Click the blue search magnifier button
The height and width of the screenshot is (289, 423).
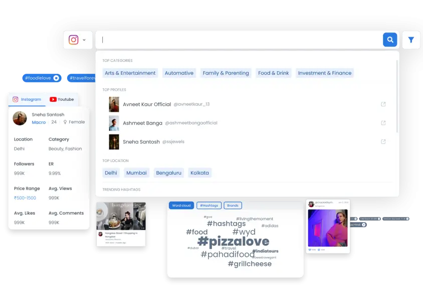click(390, 40)
